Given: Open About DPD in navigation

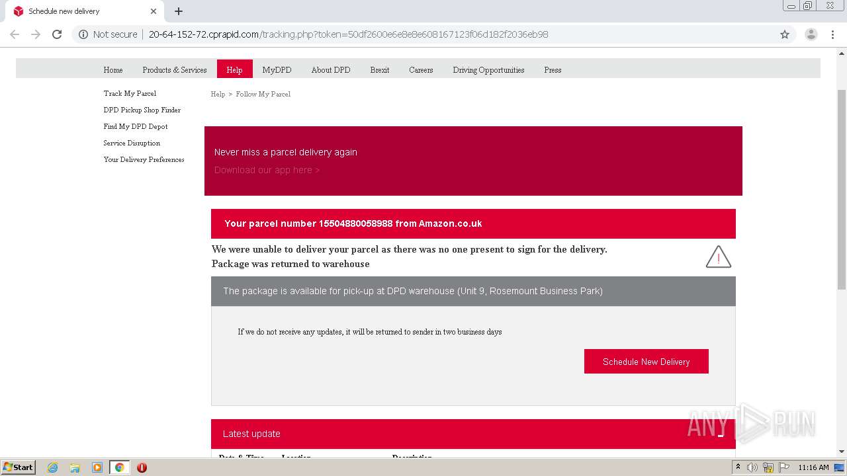Looking at the screenshot, I should [331, 70].
